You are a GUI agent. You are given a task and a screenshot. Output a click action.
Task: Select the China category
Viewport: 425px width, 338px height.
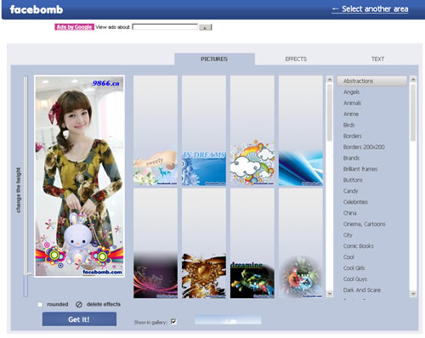tap(350, 213)
